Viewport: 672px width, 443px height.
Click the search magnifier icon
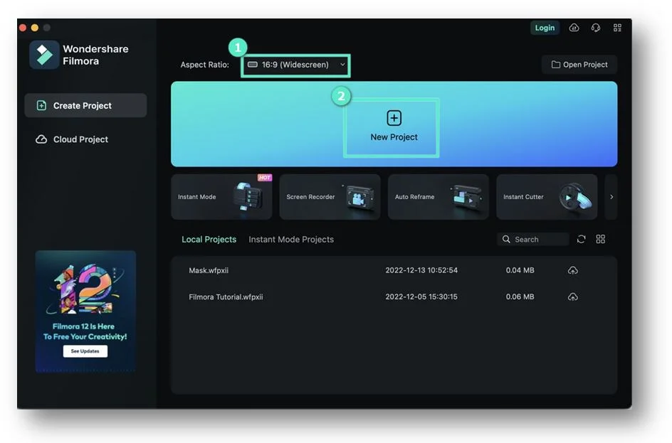(506, 239)
